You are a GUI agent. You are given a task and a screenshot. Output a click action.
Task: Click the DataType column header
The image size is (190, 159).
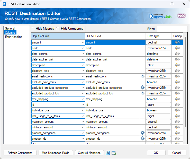click(x=158, y=36)
